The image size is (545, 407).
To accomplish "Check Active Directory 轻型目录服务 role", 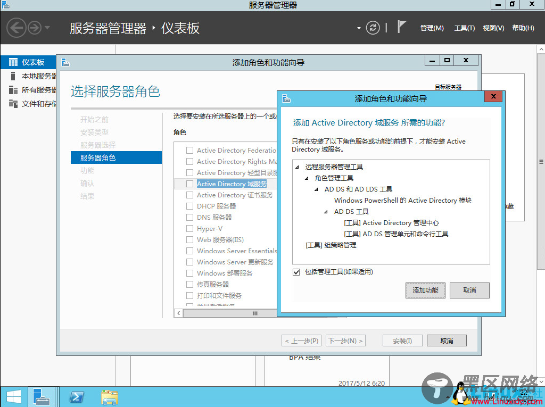I will click(189, 172).
